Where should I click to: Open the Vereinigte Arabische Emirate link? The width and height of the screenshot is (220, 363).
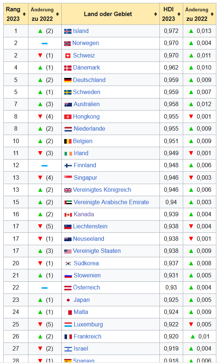click(x=111, y=202)
